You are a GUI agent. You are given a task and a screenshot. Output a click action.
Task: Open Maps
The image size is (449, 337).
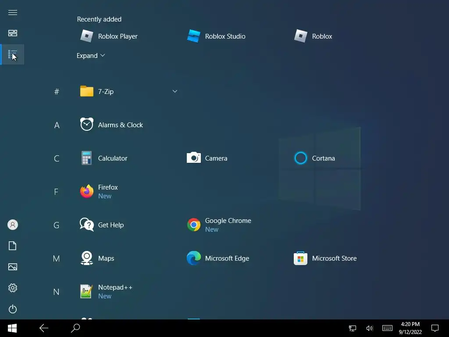(97, 258)
